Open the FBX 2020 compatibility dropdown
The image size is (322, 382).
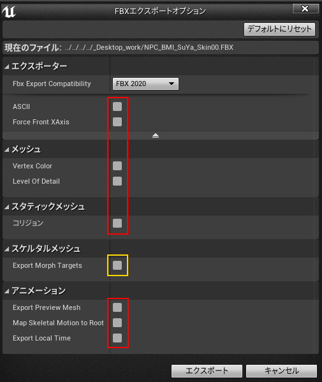pyautogui.click(x=145, y=84)
